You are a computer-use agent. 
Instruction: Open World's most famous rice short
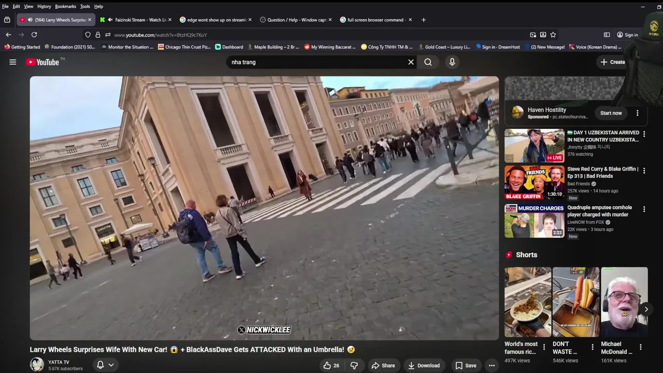pyautogui.click(x=528, y=302)
